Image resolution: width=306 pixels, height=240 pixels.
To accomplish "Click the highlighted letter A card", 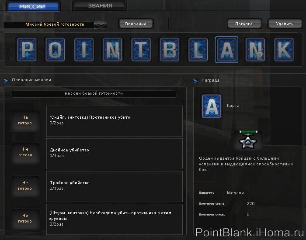I will tap(227, 50).
